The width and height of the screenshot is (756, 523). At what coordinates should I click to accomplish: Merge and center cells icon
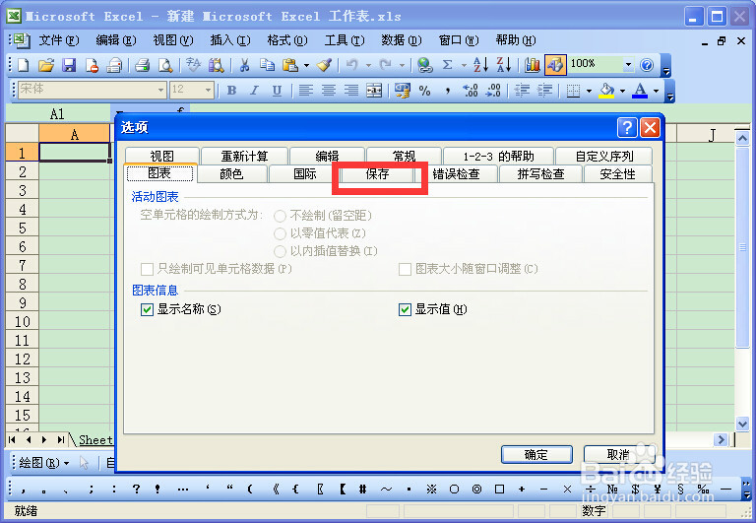[x=374, y=91]
